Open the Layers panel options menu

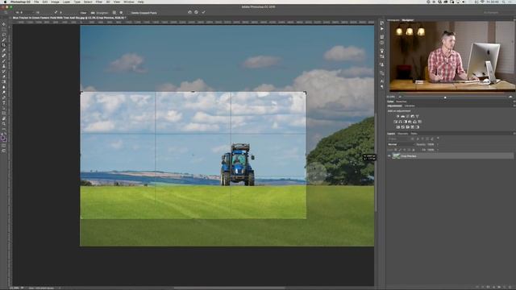click(x=514, y=134)
